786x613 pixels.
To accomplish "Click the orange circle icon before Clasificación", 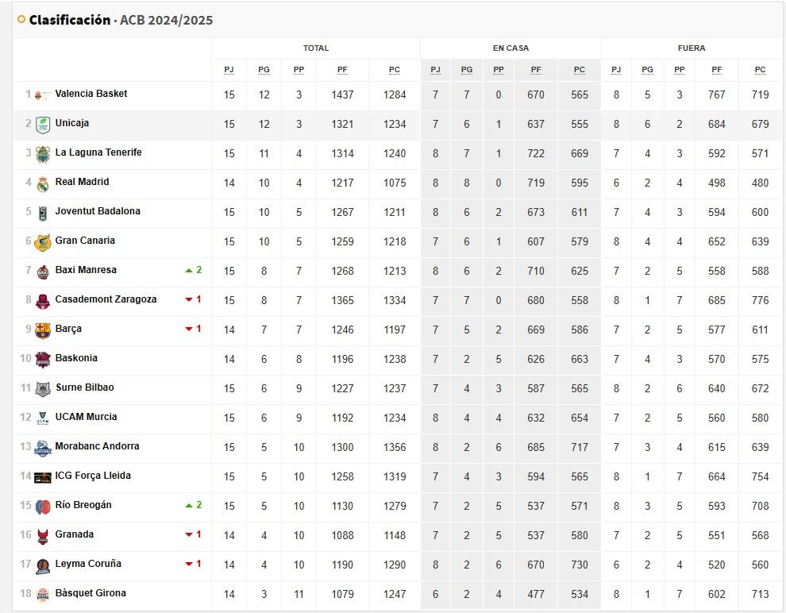I will pyautogui.click(x=21, y=20).
